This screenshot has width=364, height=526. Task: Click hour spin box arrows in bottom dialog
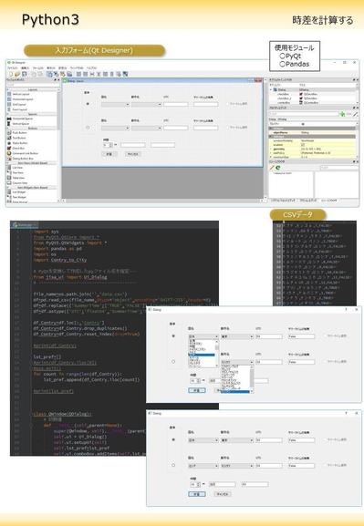click(x=199, y=484)
